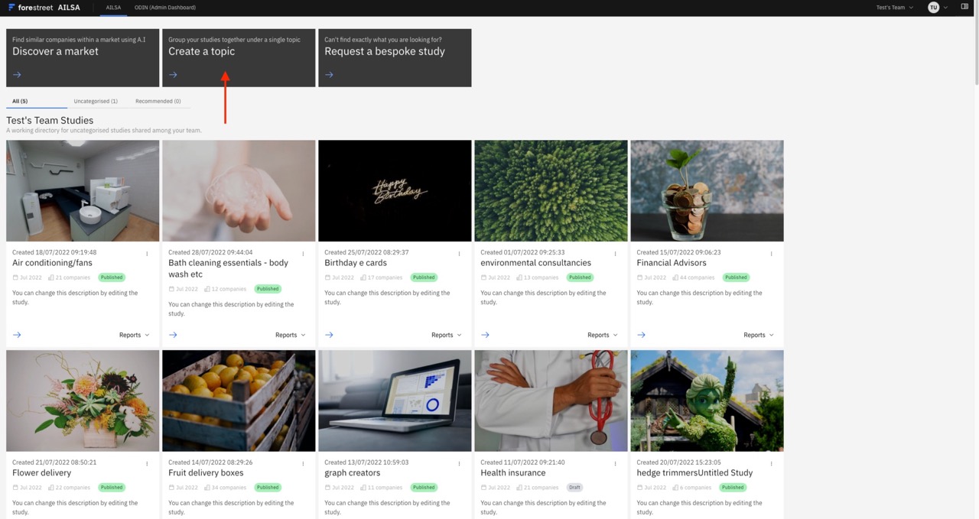Open the three-dot menu on Fruit delivery boxes card
This screenshot has width=979, height=519.
pos(303,464)
